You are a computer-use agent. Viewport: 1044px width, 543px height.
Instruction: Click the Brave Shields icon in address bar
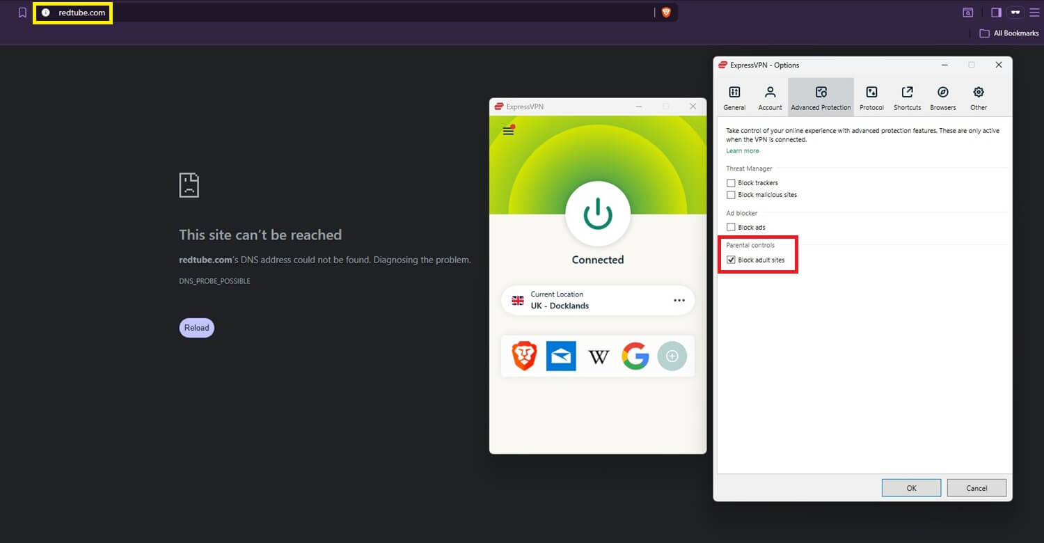coord(666,12)
